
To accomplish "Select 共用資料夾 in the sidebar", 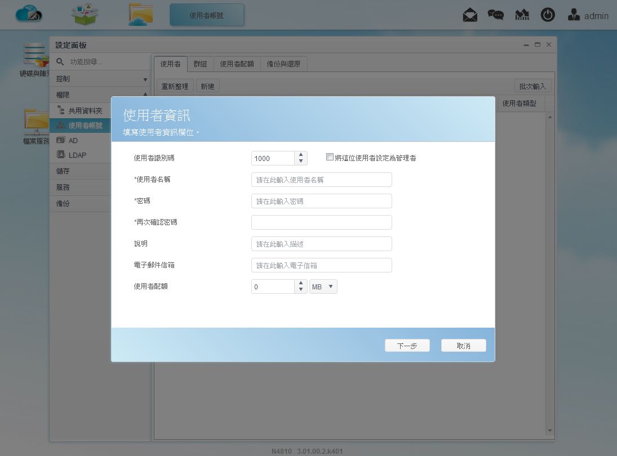I will tap(80, 111).
